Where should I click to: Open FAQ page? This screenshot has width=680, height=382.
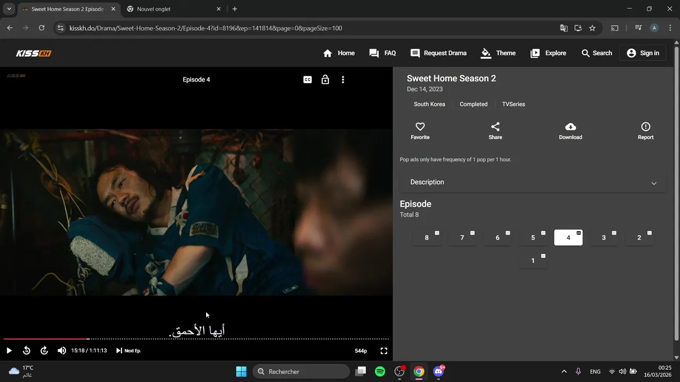[x=382, y=53]
